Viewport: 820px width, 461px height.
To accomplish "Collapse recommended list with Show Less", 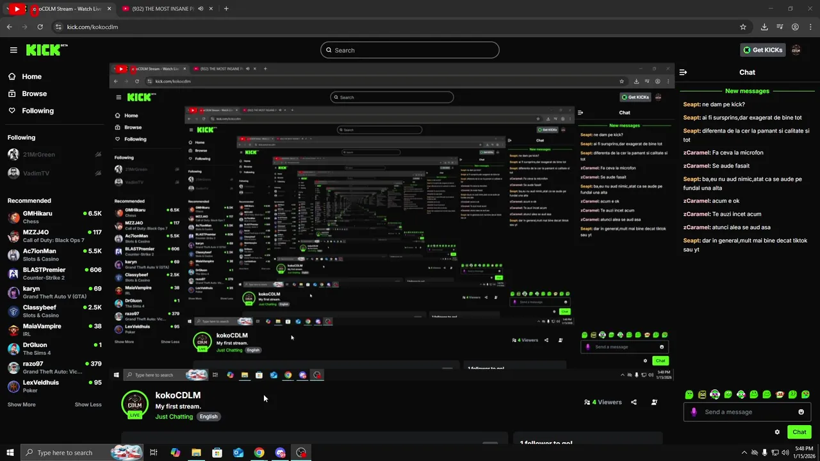I will 88,405.
